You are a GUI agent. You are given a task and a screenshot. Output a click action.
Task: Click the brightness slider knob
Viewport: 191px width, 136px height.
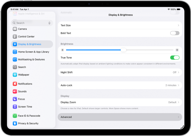coord(124,50)
